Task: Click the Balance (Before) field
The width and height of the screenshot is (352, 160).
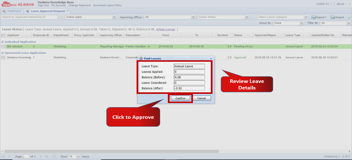Action: tap(189, 77)
